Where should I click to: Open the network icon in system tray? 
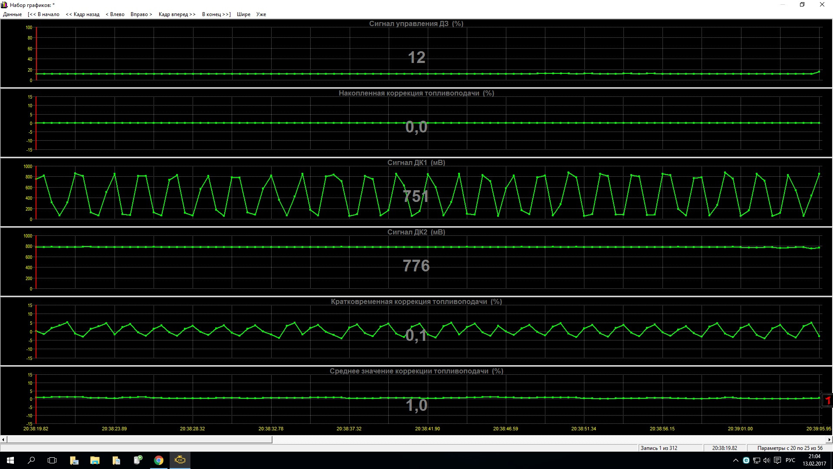(757, 460)
